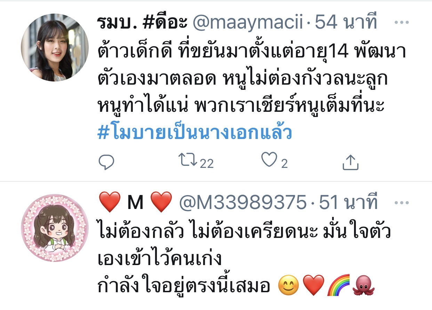Reply to the @maaymacii tweet
This screenshot has width=432, height=310.
pyautogui.click(x=106, y=162)
